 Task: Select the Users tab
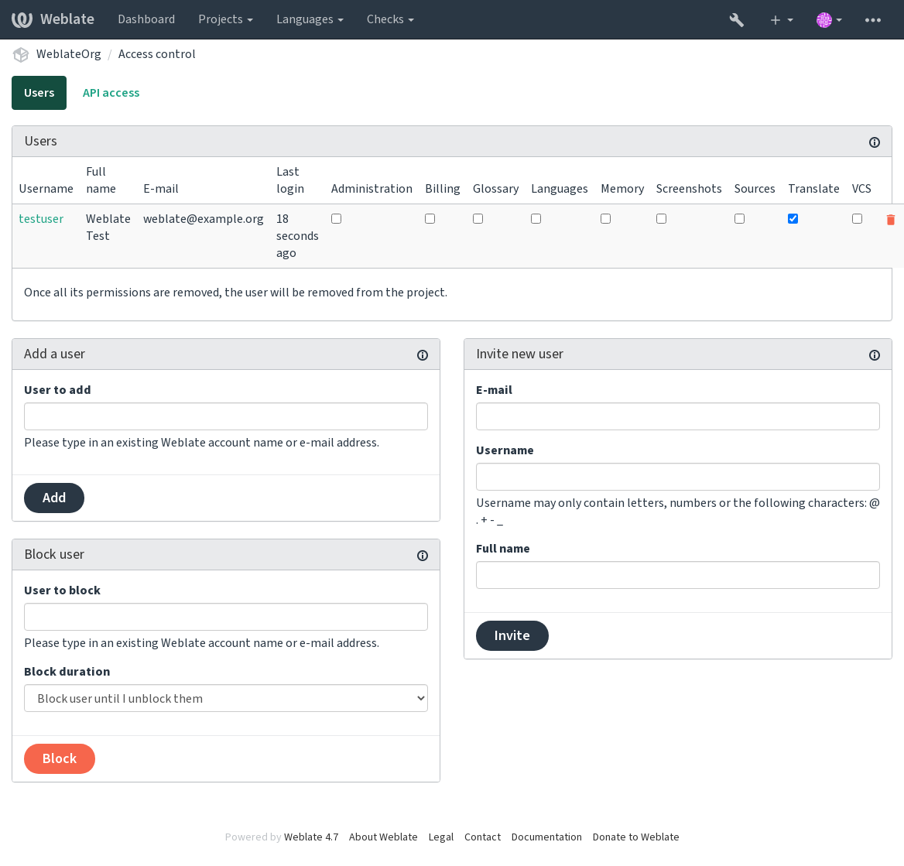39,93
